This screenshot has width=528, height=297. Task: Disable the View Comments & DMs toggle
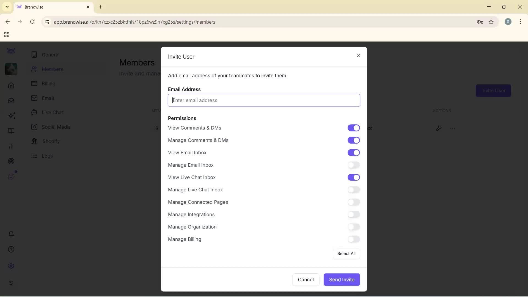tap(354, 128)
